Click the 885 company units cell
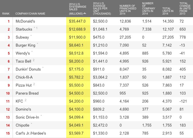 click(x=145, y=53)
